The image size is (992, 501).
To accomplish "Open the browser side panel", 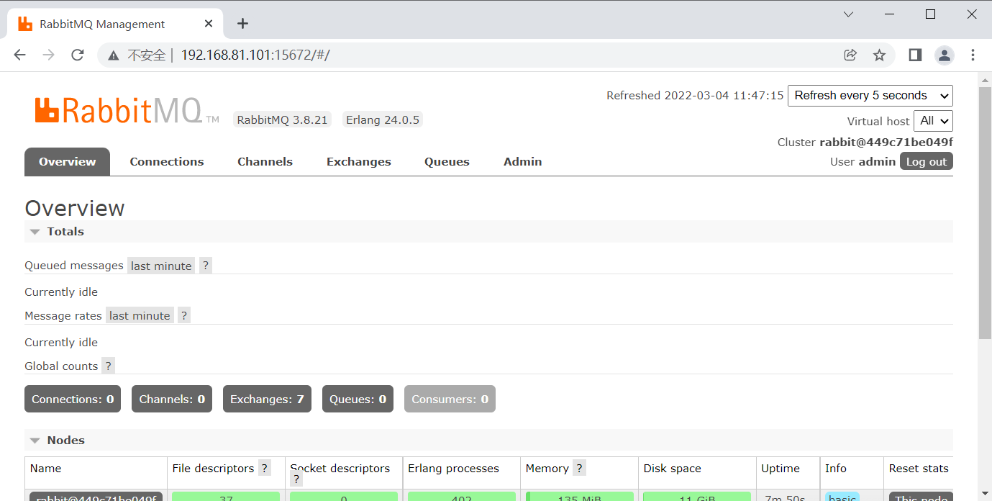I will (x=915, y=55).
